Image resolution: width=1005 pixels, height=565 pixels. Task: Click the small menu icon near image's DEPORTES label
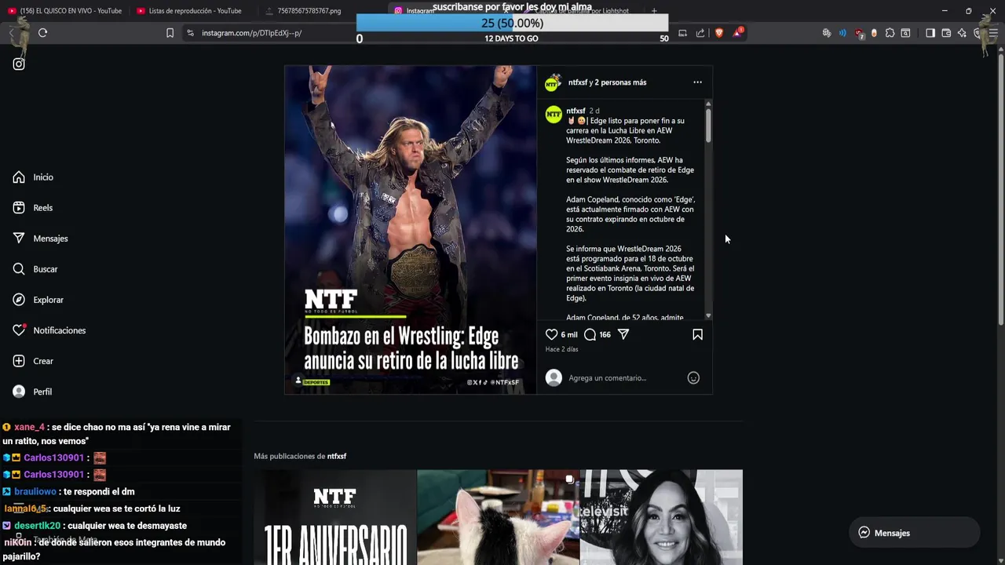pyautogui.click(x=298, y=381)
